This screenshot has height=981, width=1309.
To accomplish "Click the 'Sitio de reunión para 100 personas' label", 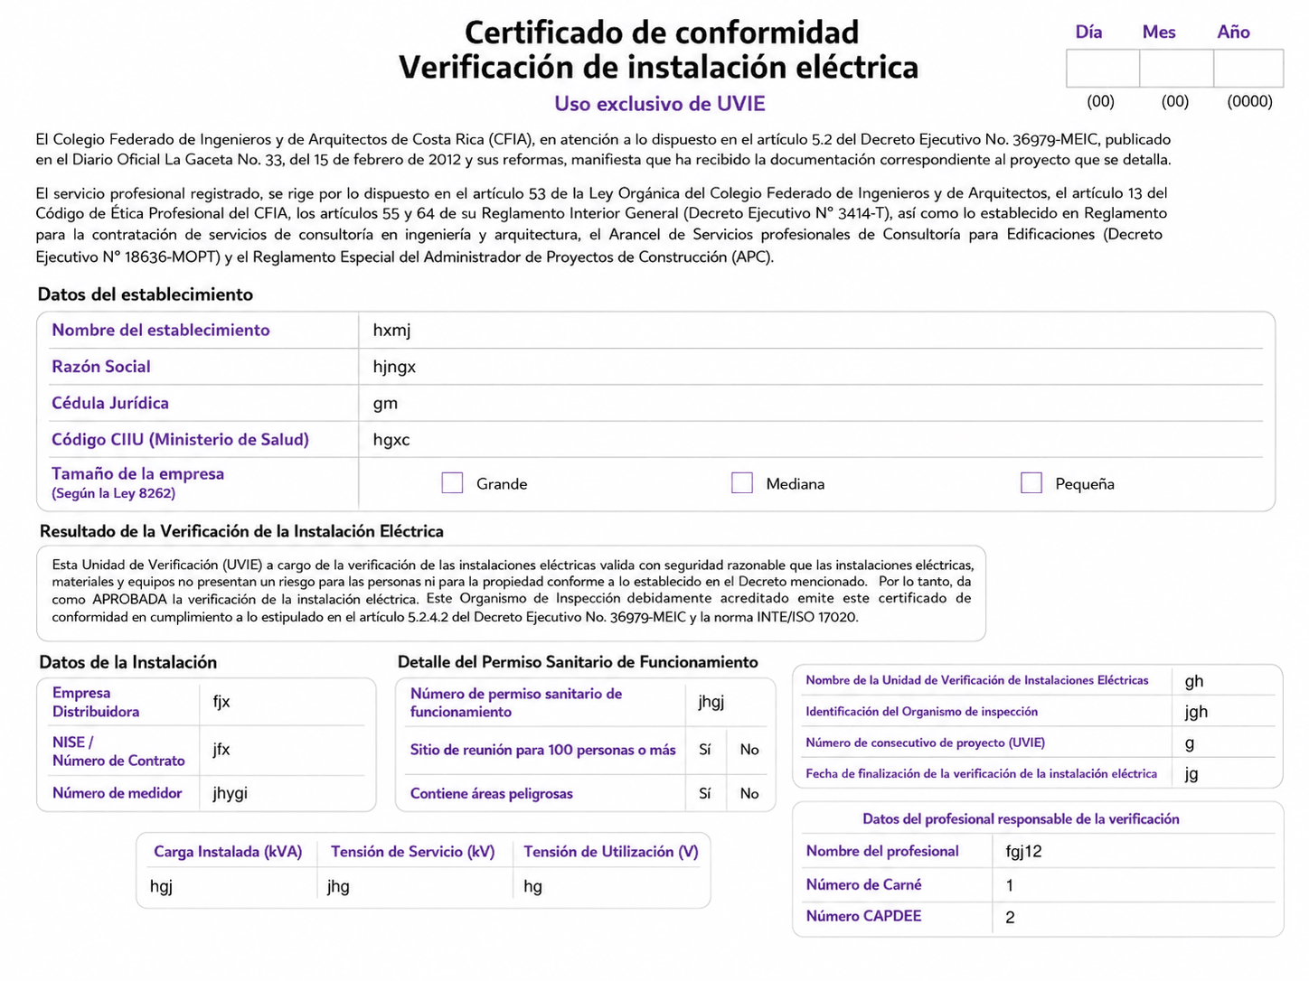I will (x=543, y=750).
